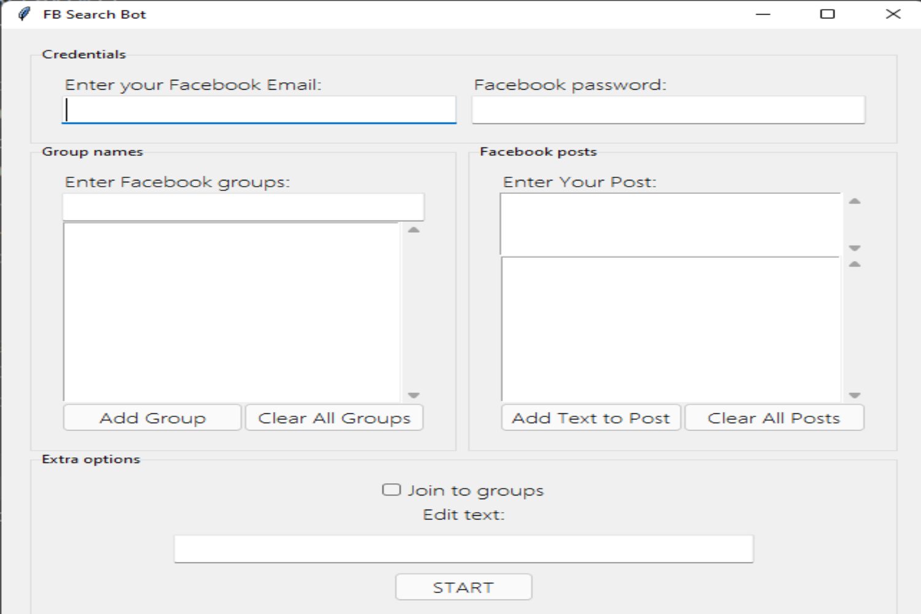
Task: Click down arrow of post text scrollbar
Action: [855, 248]
